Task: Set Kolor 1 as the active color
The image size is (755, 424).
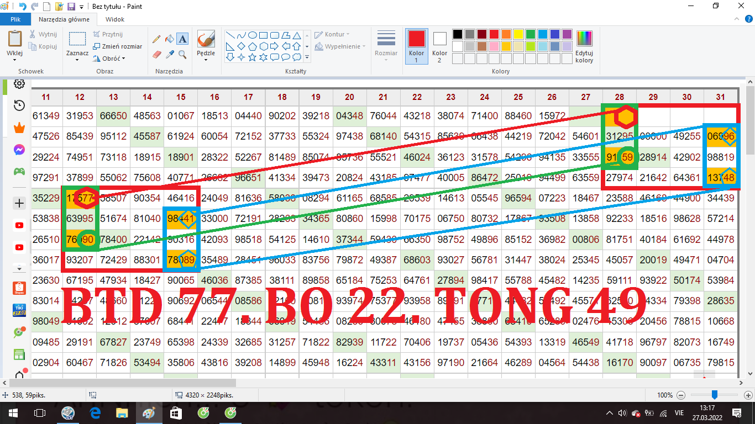Action: 416,46
